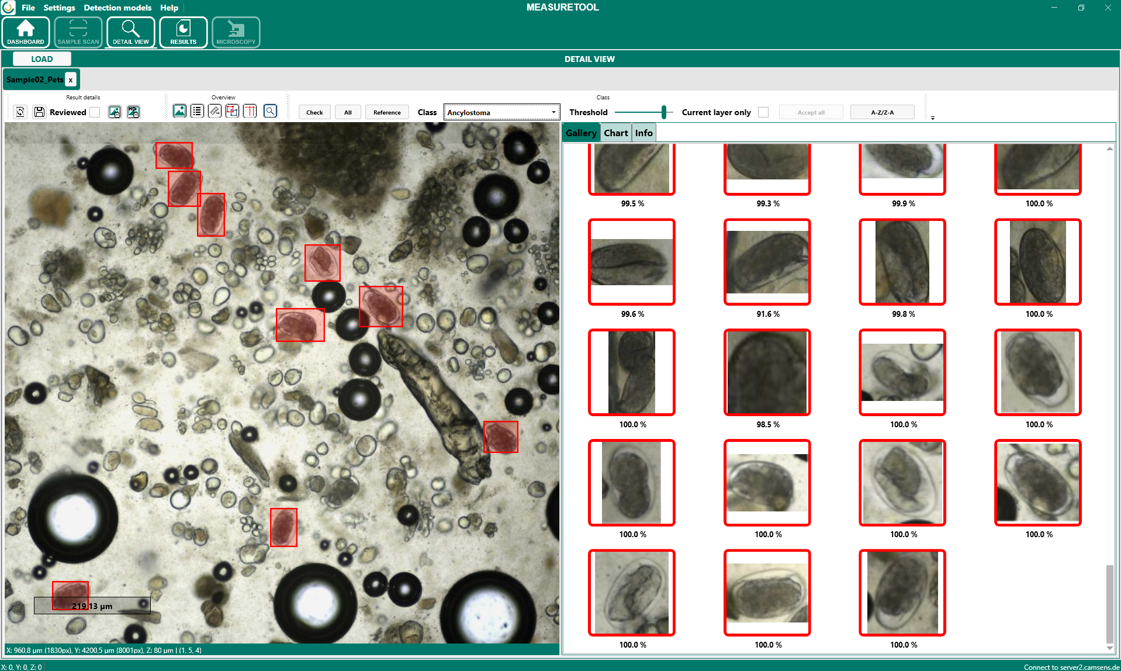This screenshot has width=1121, height=671.
Task: Click the refresh result details icon
Action: click(x=20, y=112)
